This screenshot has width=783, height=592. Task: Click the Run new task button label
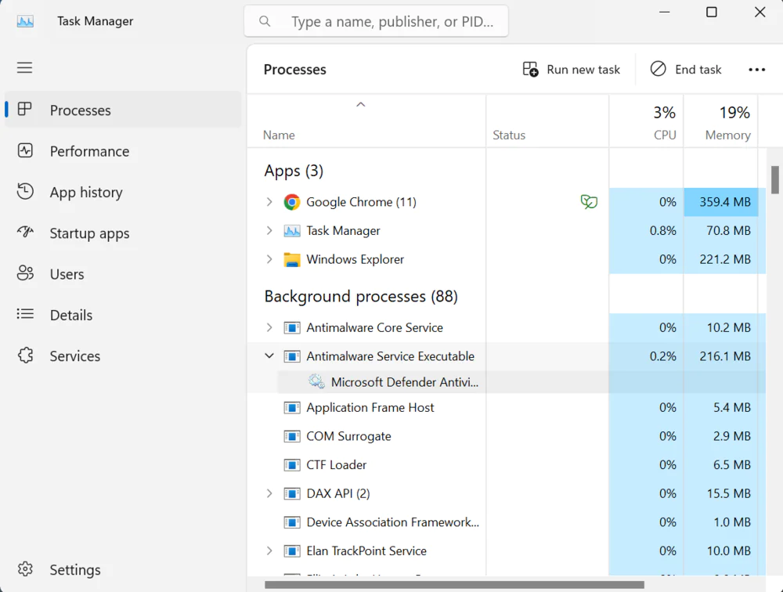click(x=583, y=70)
